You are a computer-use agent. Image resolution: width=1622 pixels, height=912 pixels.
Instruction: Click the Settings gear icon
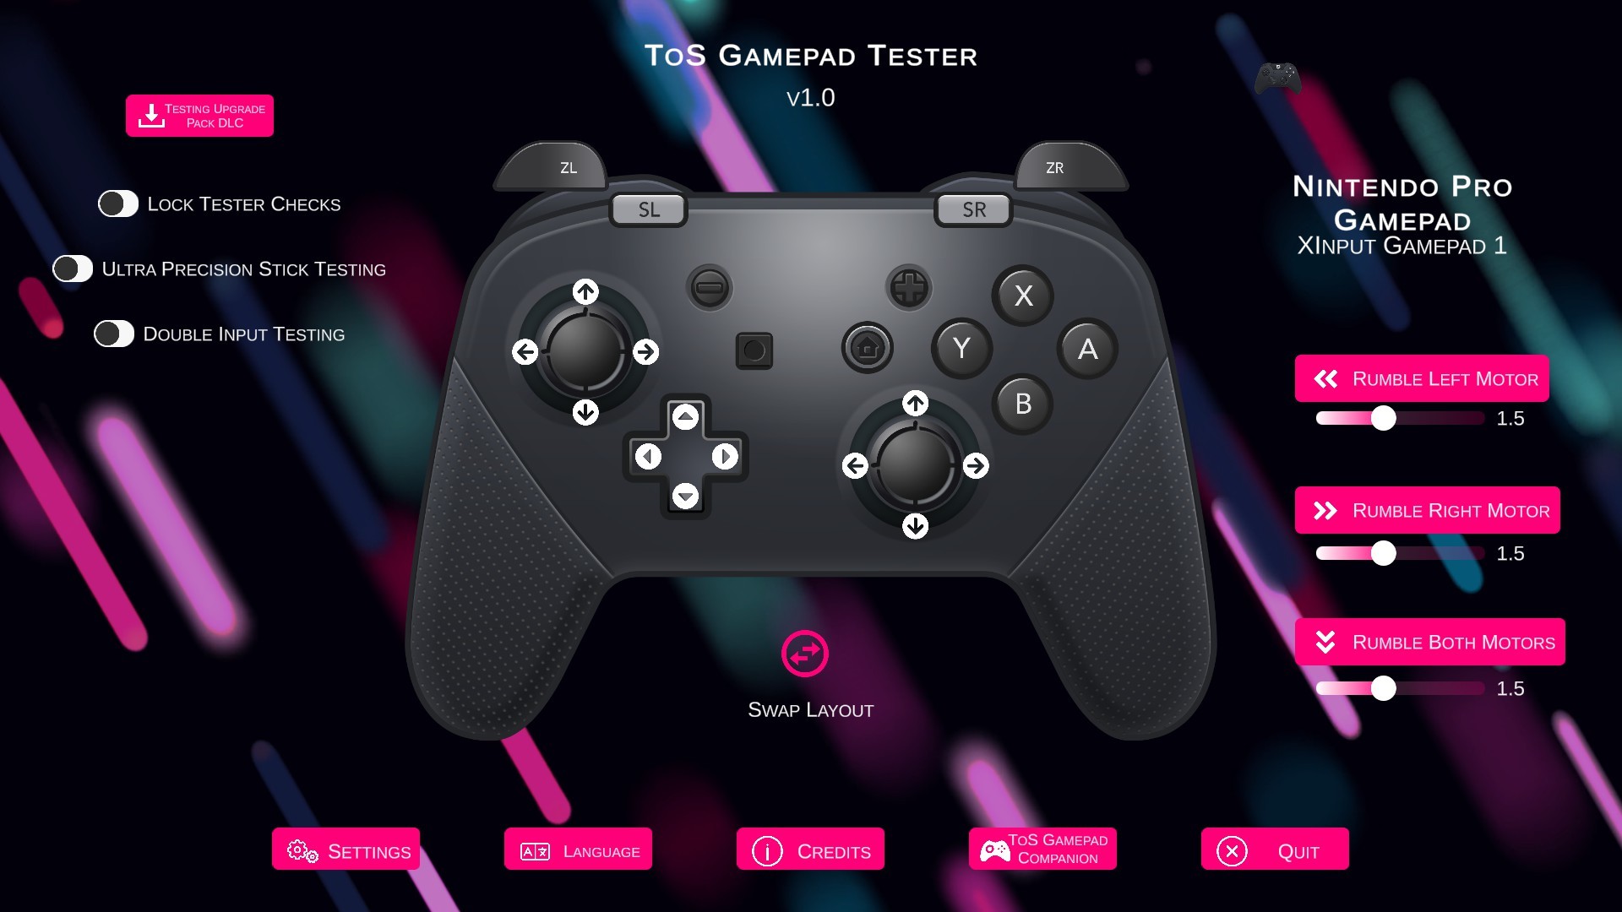coord(304,850)
